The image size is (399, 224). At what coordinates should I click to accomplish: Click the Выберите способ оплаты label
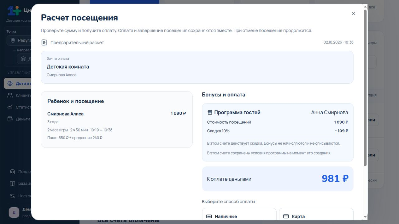[228, 202]
